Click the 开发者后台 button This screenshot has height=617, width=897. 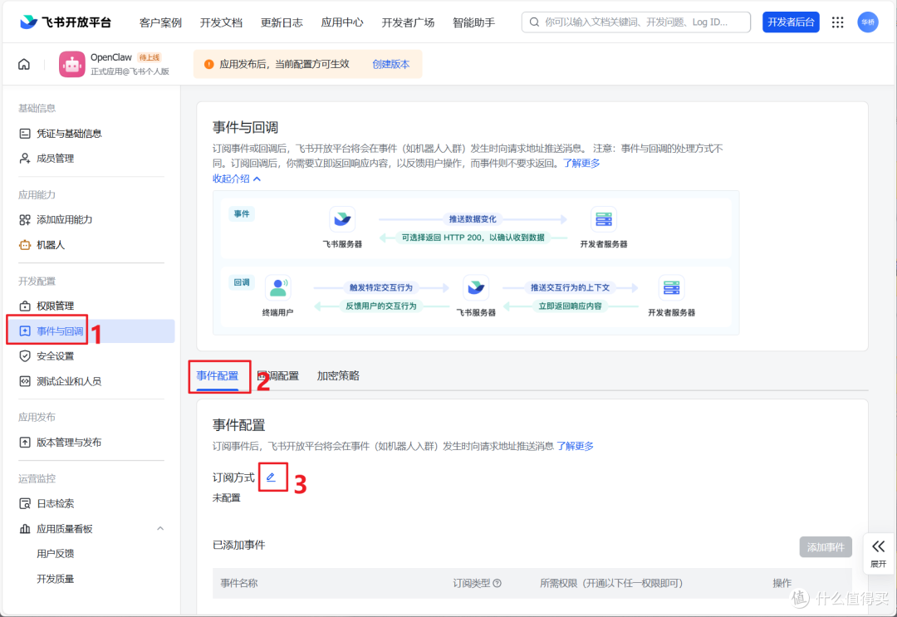click(791, 22)
